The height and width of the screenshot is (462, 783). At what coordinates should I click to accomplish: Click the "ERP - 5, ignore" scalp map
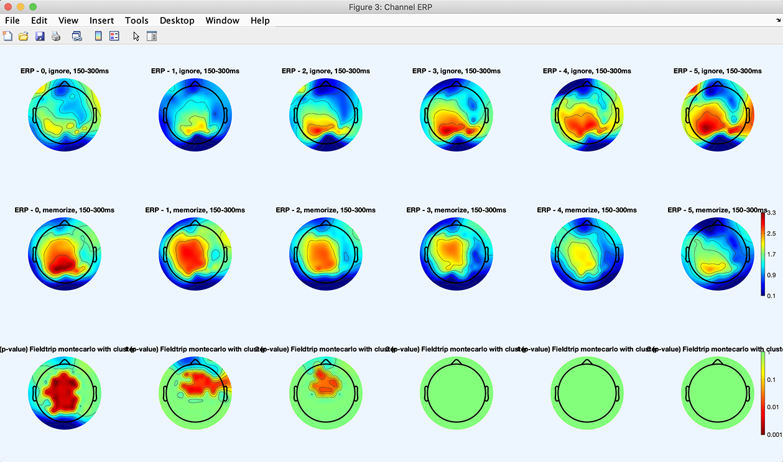pyautogui.click(x=718, y=115)
